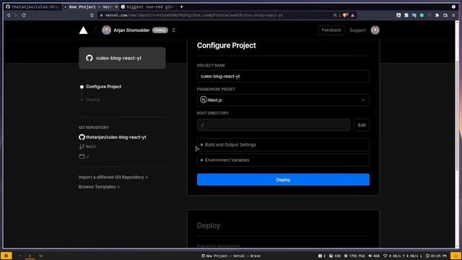The height and width of the screenshot is (260, 462).
Task: Click the git branch icon beside main
Action: click(82, 147)
